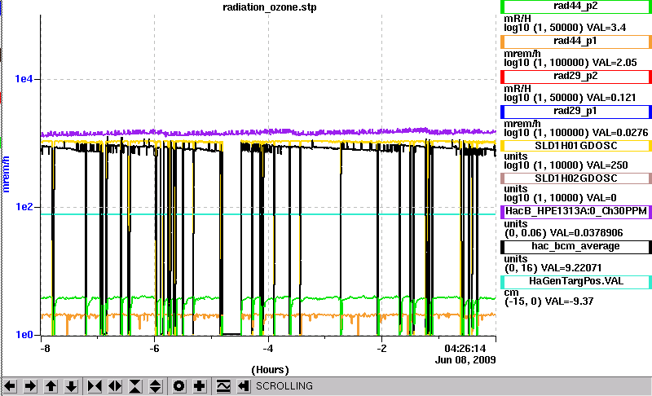Select the hac_bcm_average black legend entry

click(x=576, y=246)
